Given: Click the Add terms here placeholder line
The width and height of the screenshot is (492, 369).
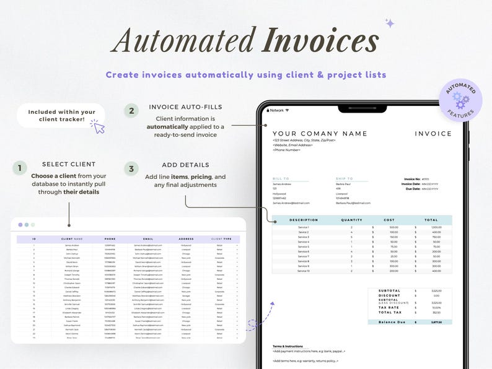Looking at the screenshot, I should click(305, 361).
